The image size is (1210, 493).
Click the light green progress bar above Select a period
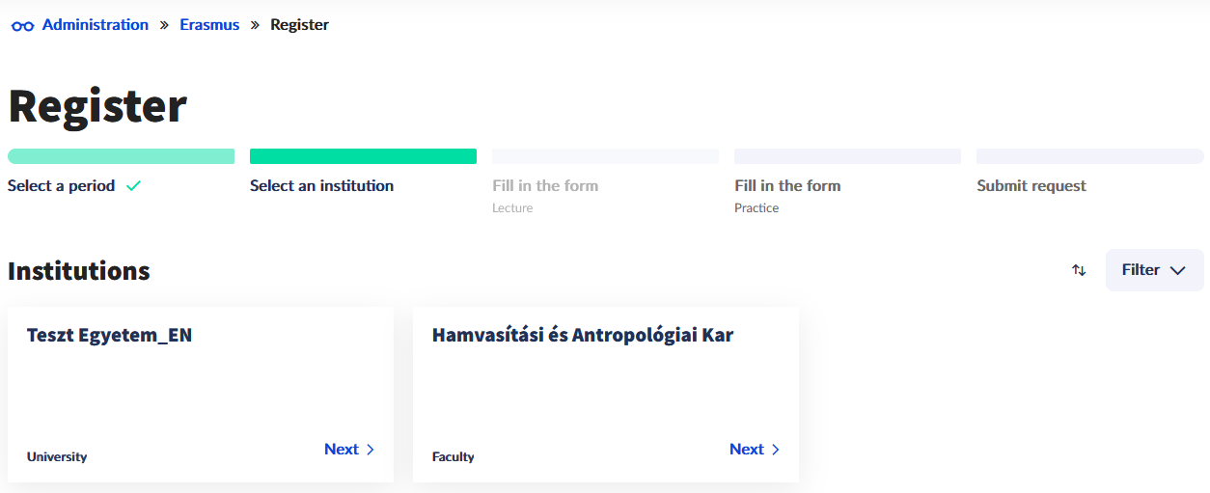click(121, 156)
